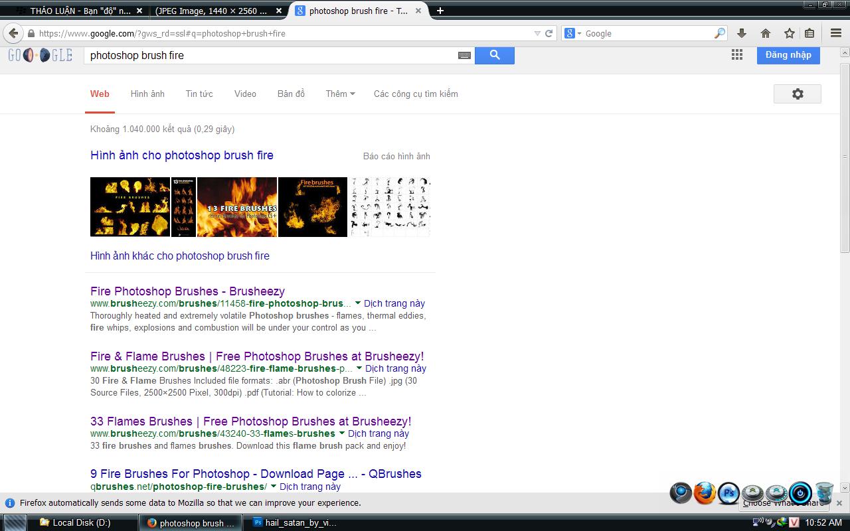
Task: Click the teal chevron dock icon
Action: [x=776, y=493]
